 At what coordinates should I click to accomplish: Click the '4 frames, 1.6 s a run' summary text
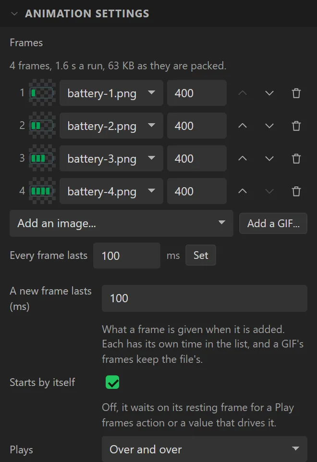coord(118,66)
